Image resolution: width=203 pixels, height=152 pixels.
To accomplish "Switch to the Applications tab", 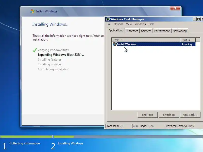I will [116, 30].
